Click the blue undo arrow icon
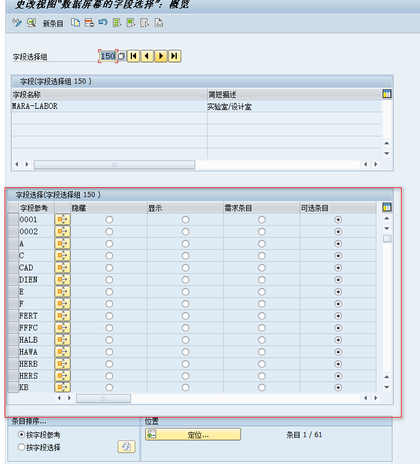This screenshot has height=464, width=420. coord(103,22)
